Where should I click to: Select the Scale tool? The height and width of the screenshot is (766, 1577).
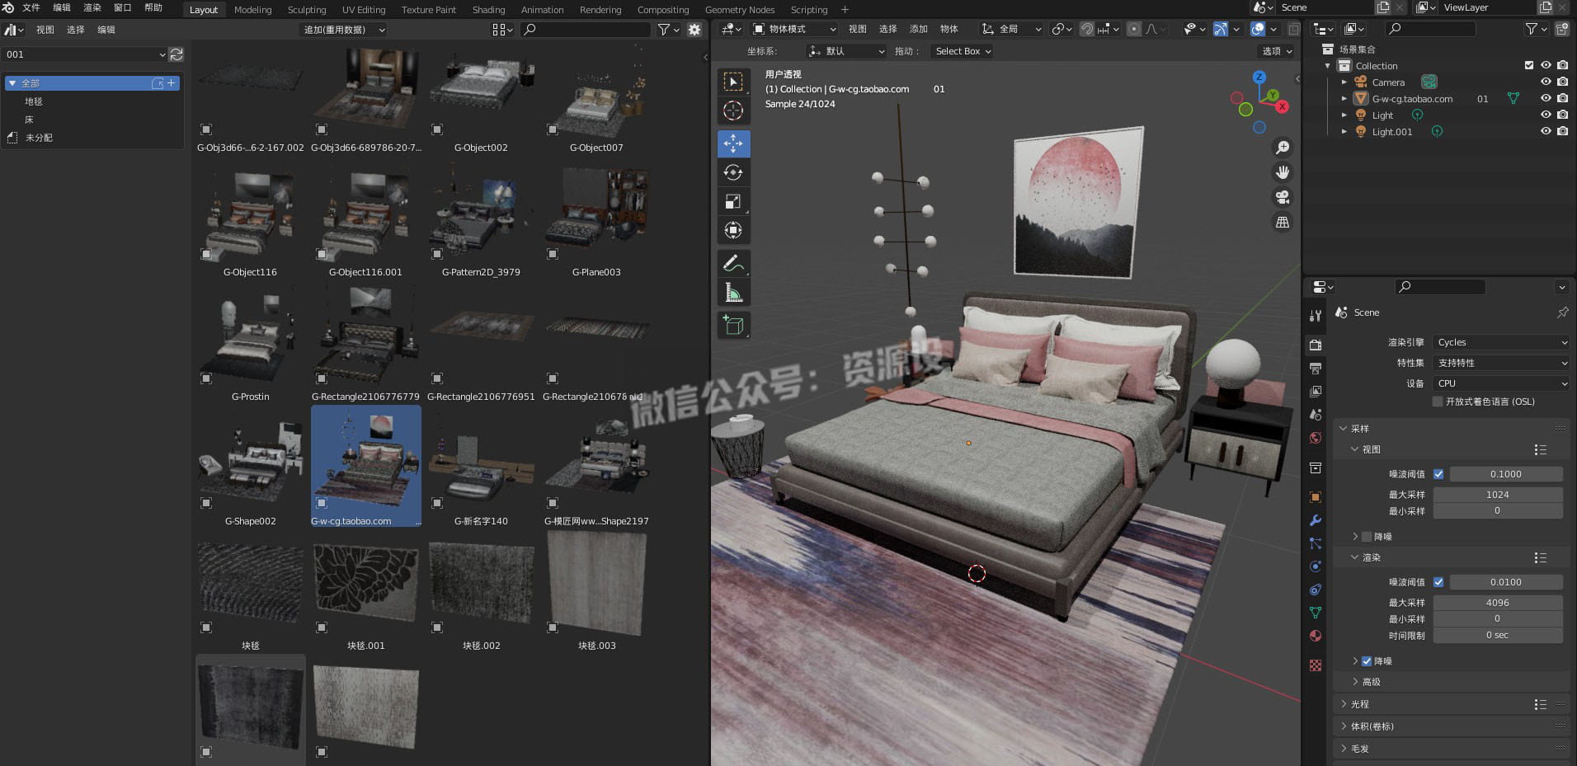tap(733, 201)
